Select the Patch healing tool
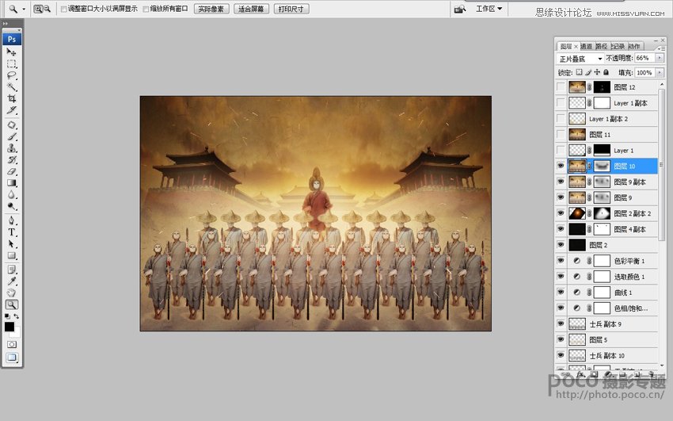Image resolution: width=673 pixels, height=421 pixels. click(12, 125)
